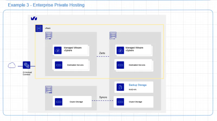The width and height of the screenshot is (217, 121).
Task: Select the Backup Storage file icon
Action: coord(120,87)
